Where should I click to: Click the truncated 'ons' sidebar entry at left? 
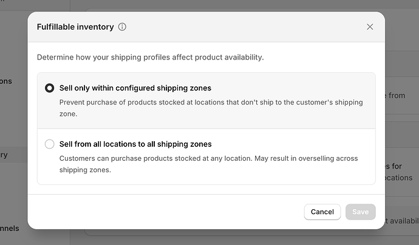(6, 81)
